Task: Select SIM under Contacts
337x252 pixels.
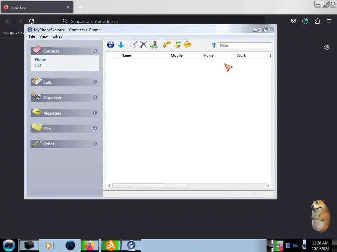Action: [38, 66]
